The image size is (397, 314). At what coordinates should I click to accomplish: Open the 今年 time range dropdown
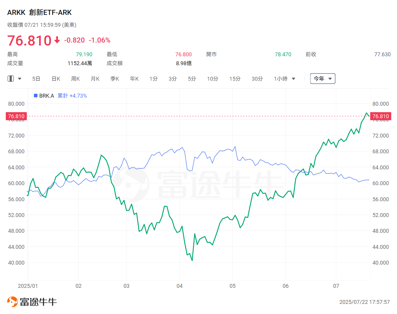tap(323, 79)
